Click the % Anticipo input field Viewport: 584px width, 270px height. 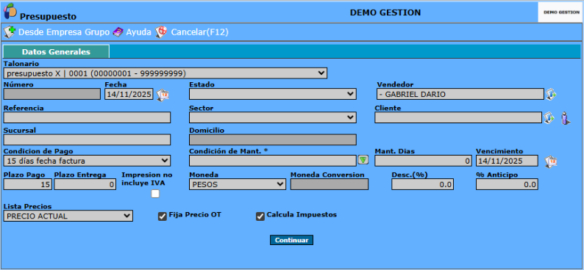click(507, 184)
